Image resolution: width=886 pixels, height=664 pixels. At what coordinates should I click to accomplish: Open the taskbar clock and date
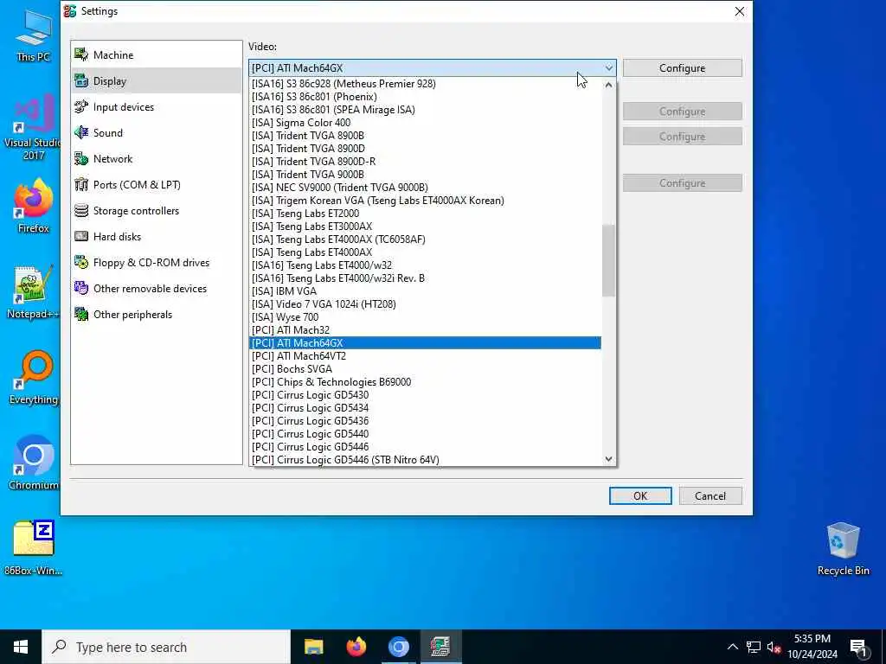[x=812, y=647]
